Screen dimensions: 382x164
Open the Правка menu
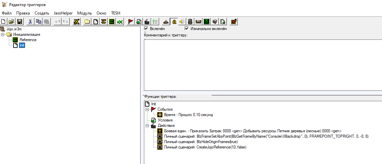pos(23,13)
